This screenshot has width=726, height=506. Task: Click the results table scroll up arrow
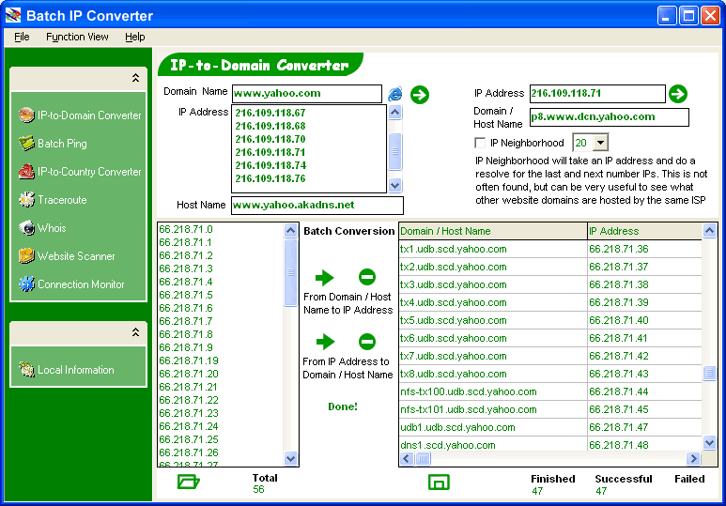tap(709, 230)
